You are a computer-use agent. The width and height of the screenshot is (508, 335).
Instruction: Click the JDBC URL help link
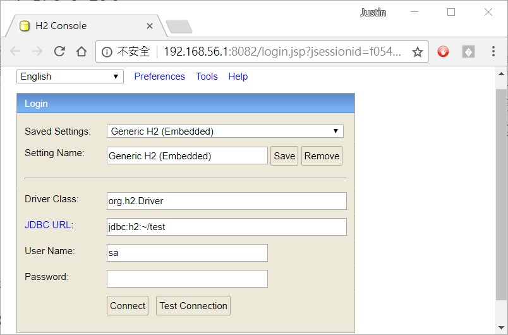point(48,225)
